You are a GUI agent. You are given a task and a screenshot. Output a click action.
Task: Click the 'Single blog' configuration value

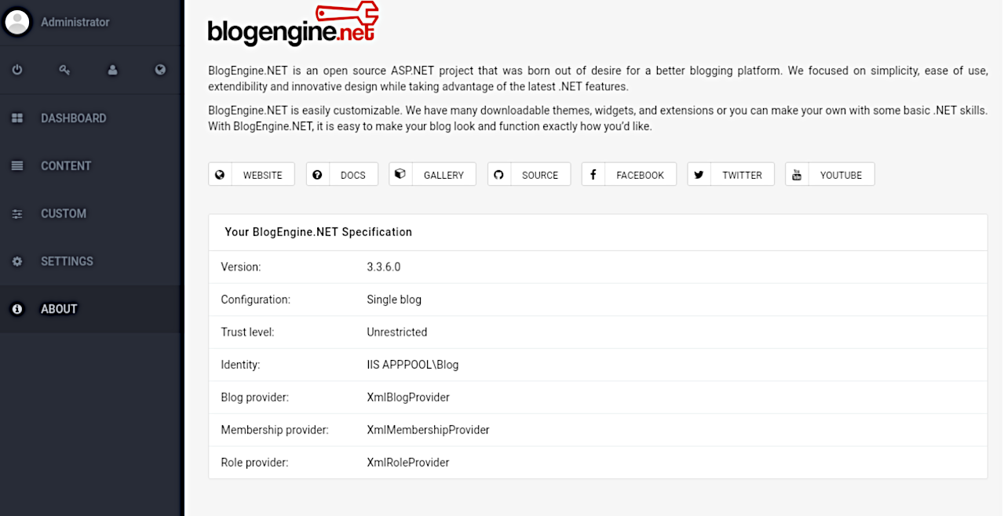(x=394, y=300)
